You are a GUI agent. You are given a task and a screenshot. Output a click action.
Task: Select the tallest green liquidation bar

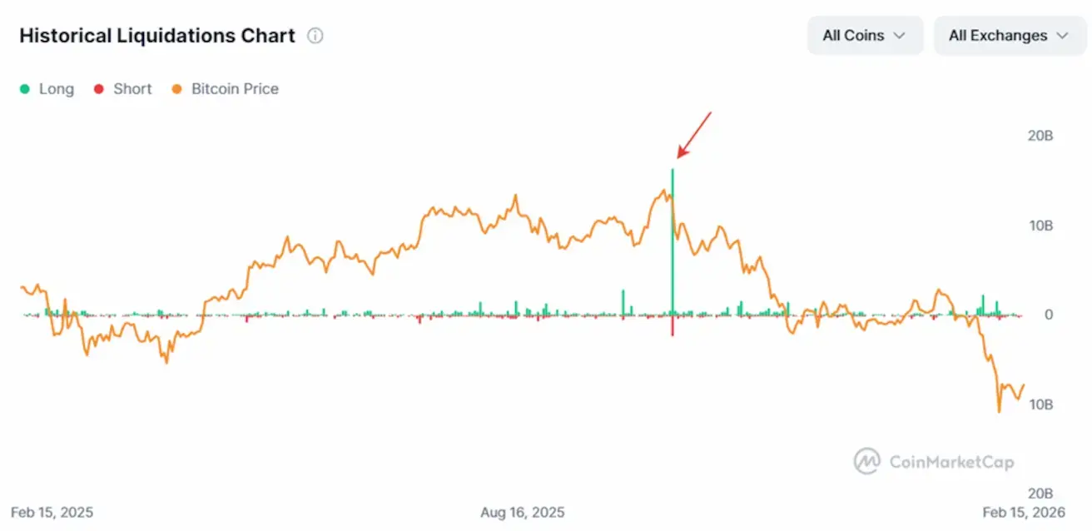[x=673, y=241]
